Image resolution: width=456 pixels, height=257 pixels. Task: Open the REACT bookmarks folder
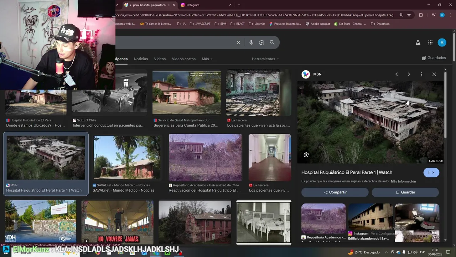[x=237, y=24]
